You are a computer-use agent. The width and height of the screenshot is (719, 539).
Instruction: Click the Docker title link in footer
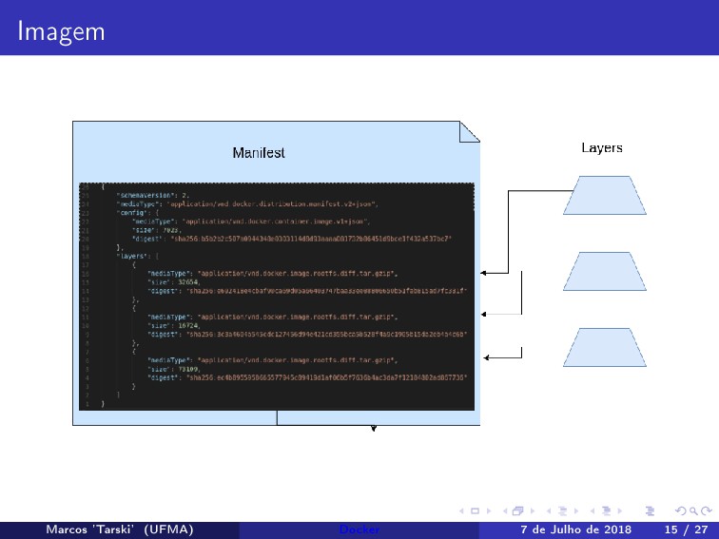(359, 529)
